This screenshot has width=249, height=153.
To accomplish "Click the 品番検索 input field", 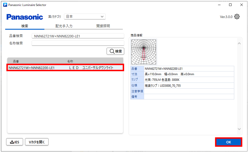I will coord(78,36).
